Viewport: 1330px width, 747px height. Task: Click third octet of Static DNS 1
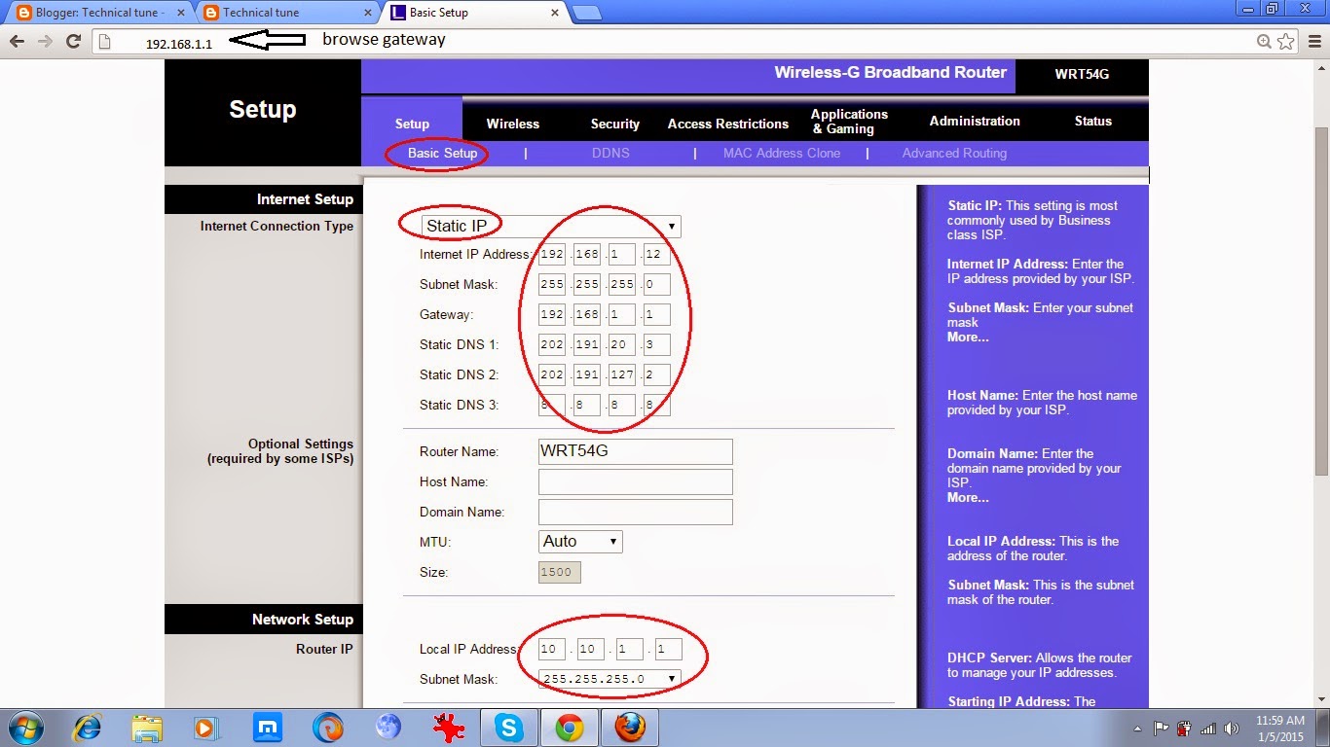tap(622, 344)
